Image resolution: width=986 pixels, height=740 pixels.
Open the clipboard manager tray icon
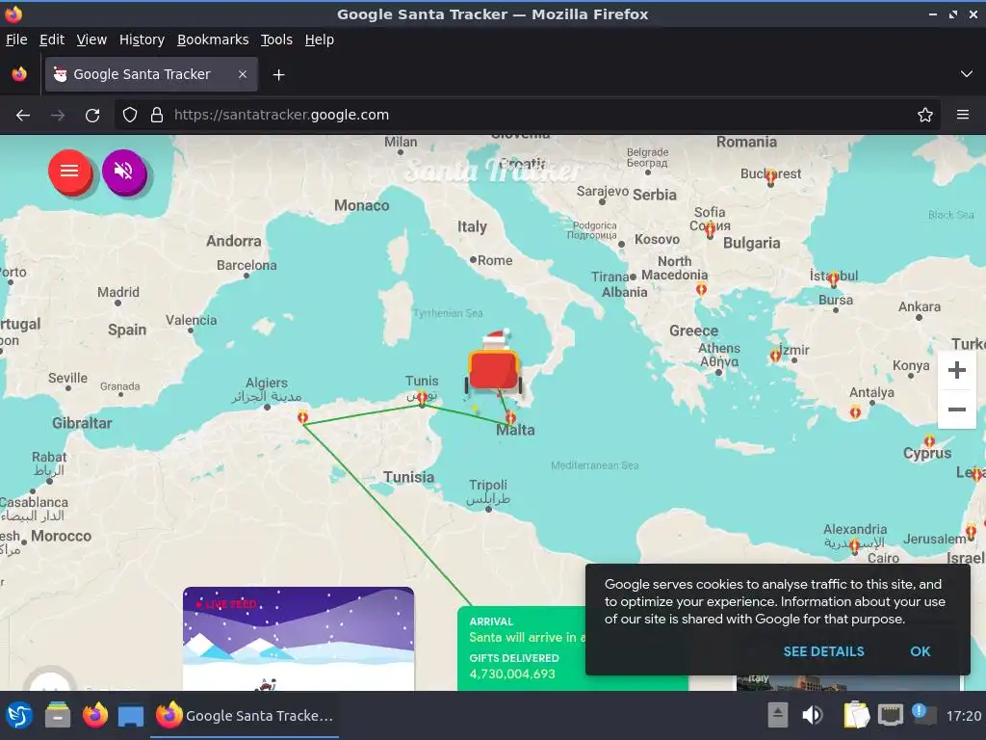click(x=856, y=715)
